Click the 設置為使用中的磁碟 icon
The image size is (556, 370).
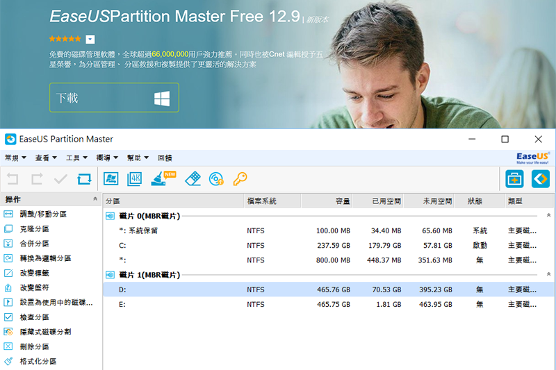8,303
